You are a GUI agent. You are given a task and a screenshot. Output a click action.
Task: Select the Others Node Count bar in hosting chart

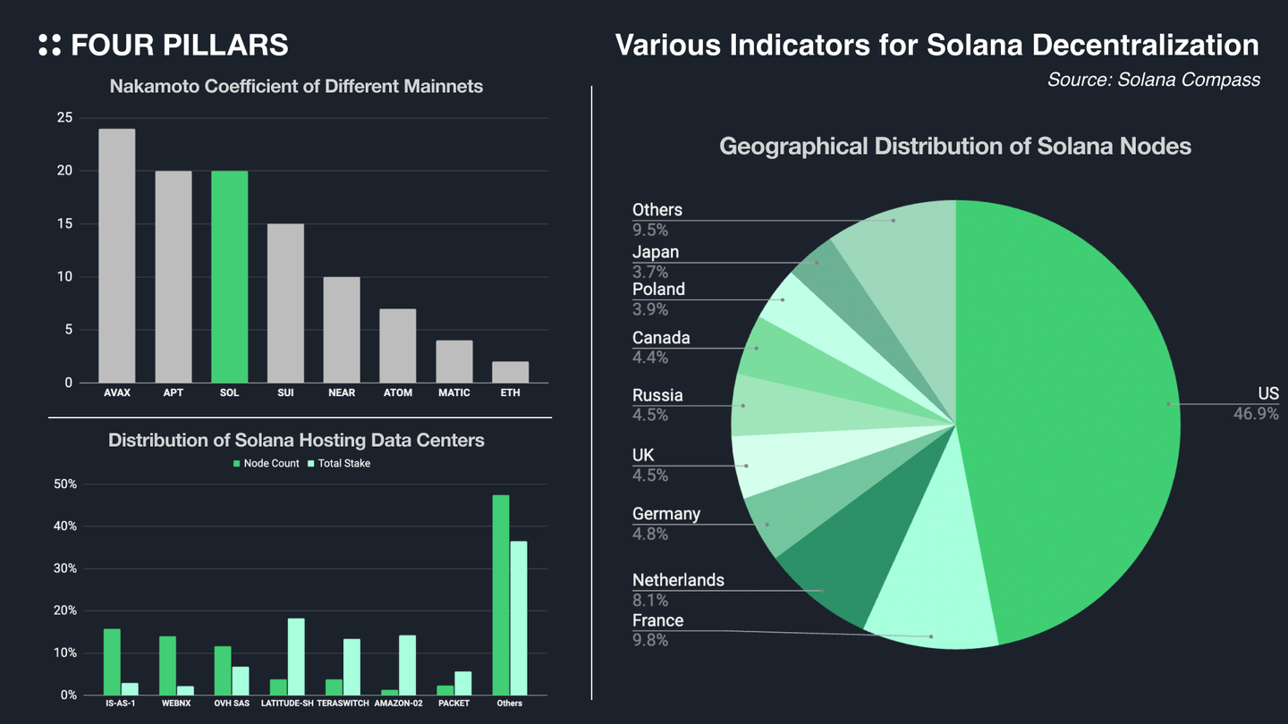click(501, 594)
